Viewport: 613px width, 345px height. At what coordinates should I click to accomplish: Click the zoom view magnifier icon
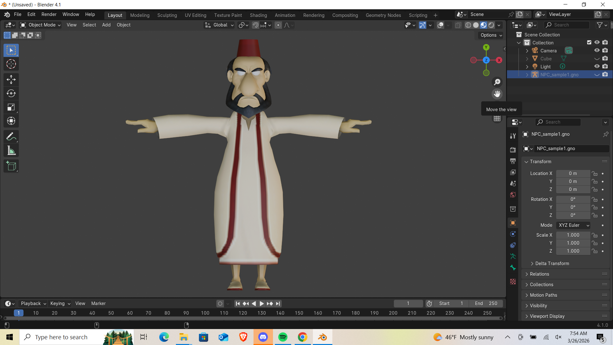[497, 82]
